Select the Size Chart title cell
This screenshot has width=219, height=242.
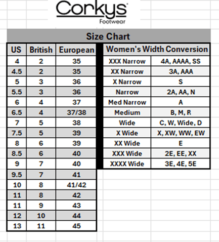pyautogui.click(x=109, y=36)
